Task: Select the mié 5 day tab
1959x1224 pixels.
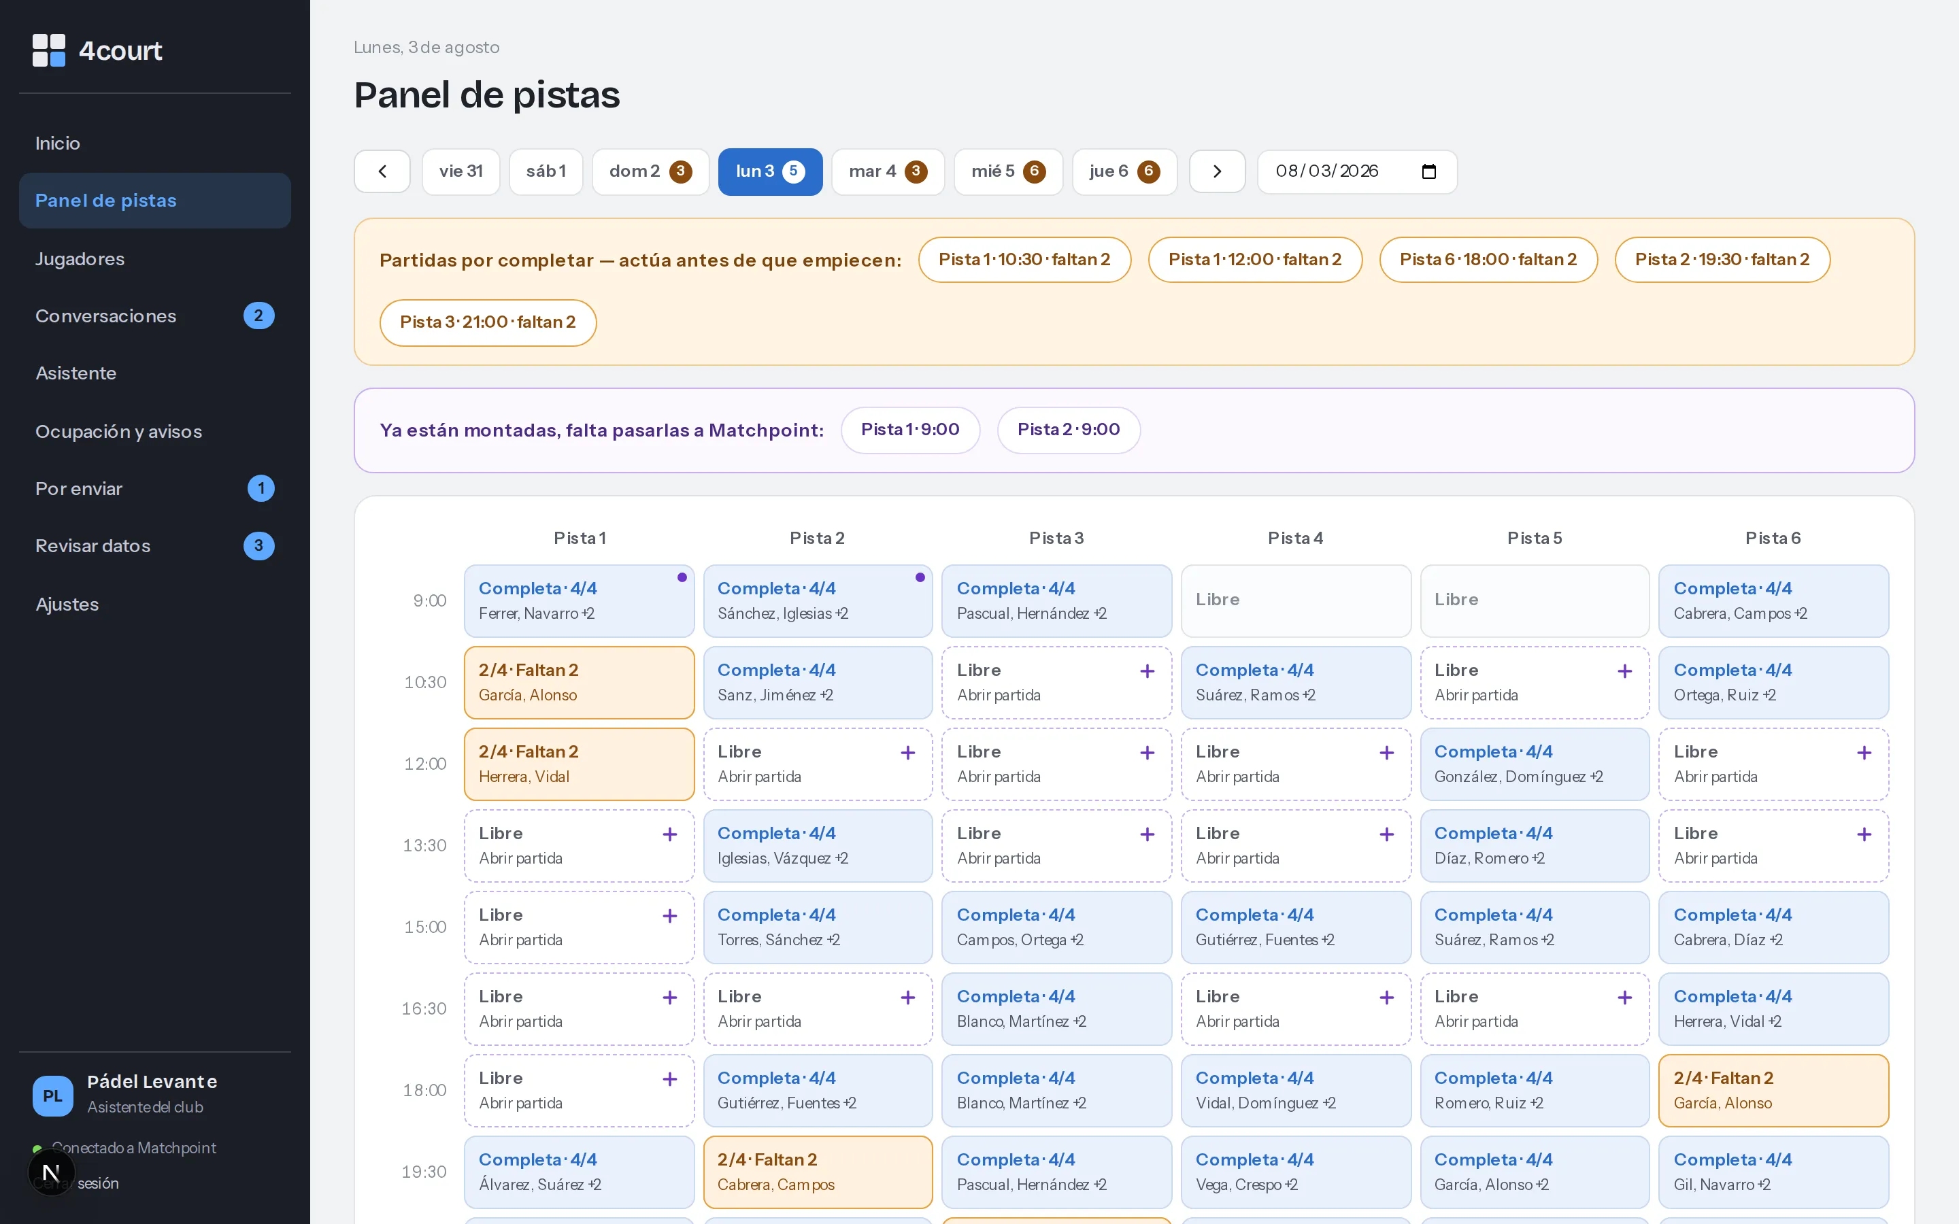Action: click(x=1008, y=171)
